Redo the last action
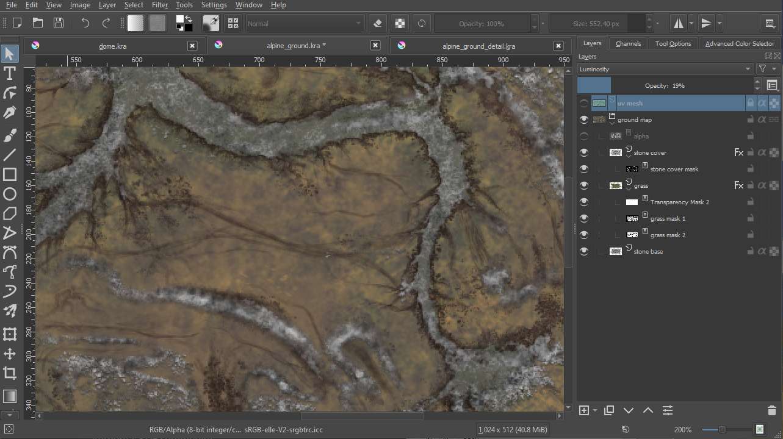The width and height of the screenshot is (783, 439). (106, 23)
